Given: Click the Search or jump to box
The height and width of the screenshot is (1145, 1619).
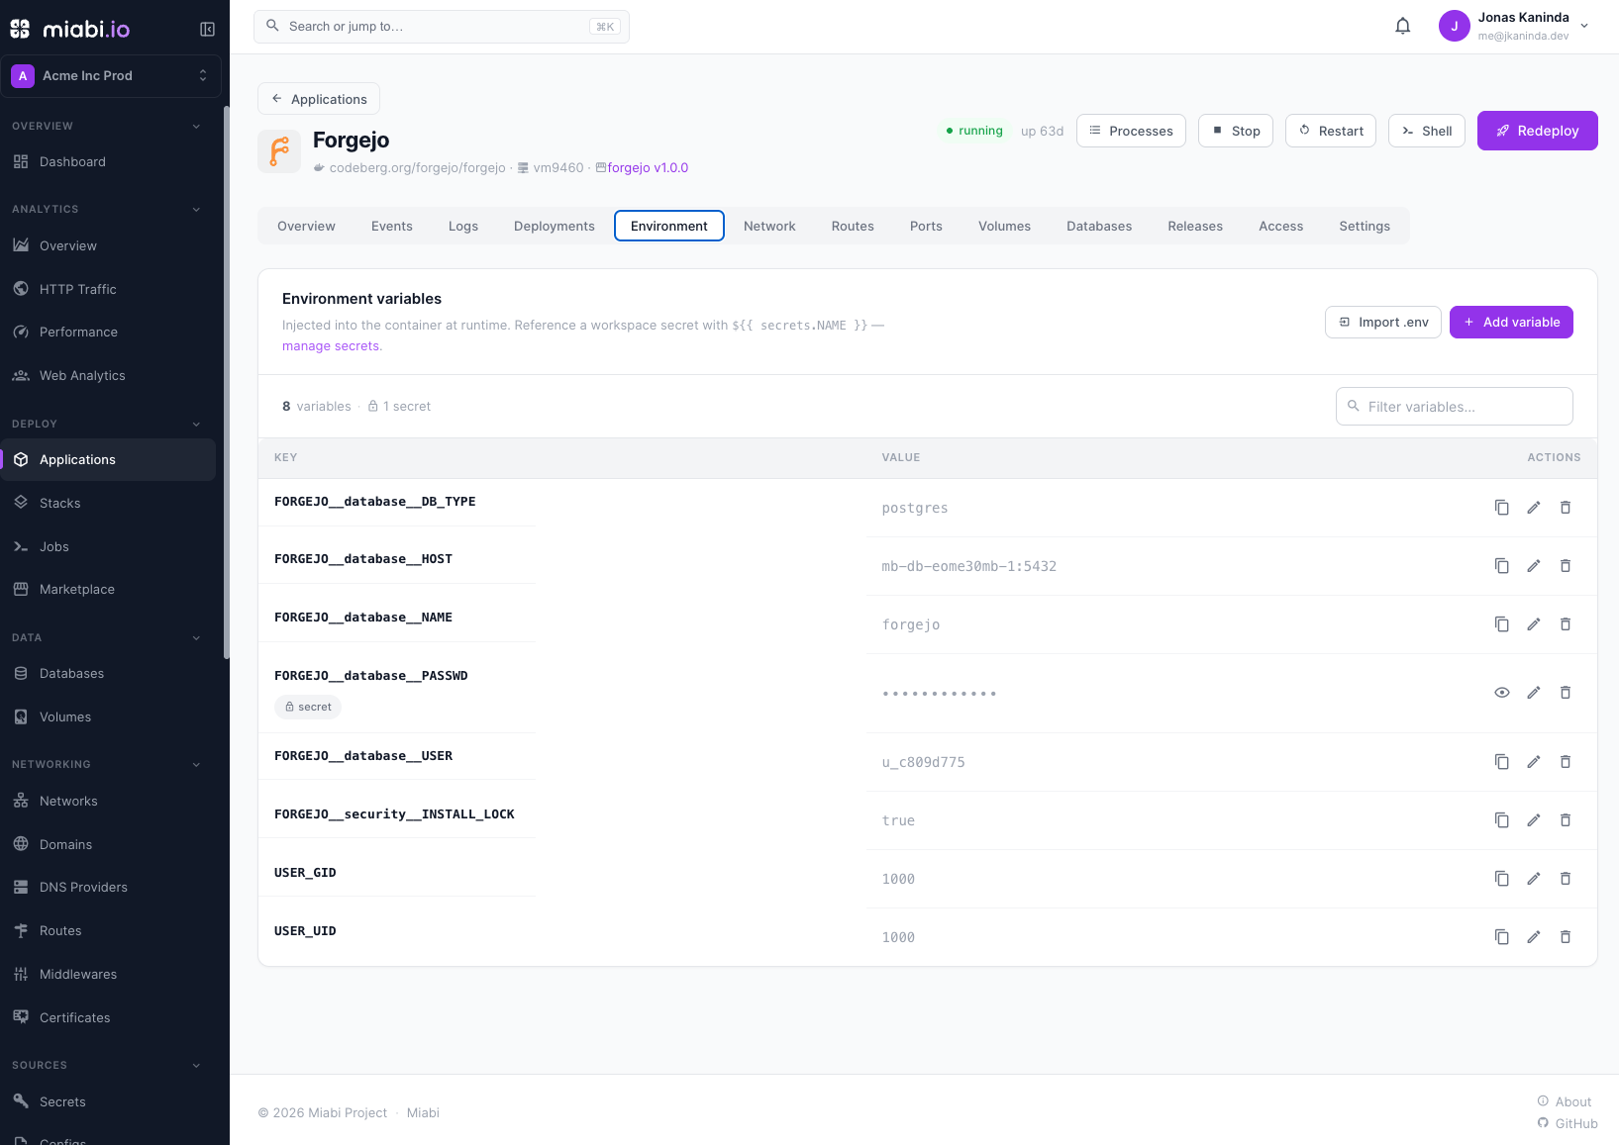Looking at the screenshot, I should click(442, 27).
